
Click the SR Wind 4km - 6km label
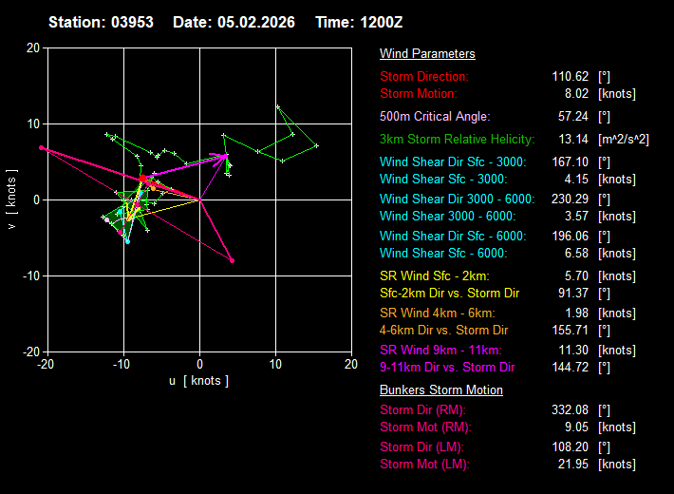click(x=437, y=313)
